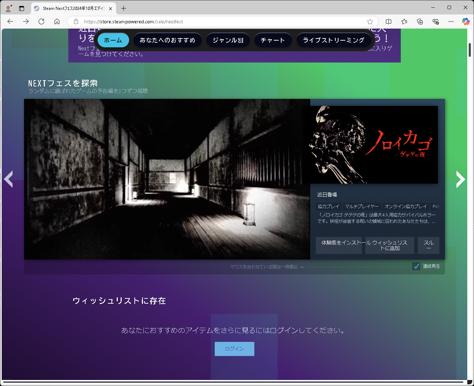Switch to the あなたへのおすすめ tab
This screenshot has width=474, height=386.
pos(168,40)
